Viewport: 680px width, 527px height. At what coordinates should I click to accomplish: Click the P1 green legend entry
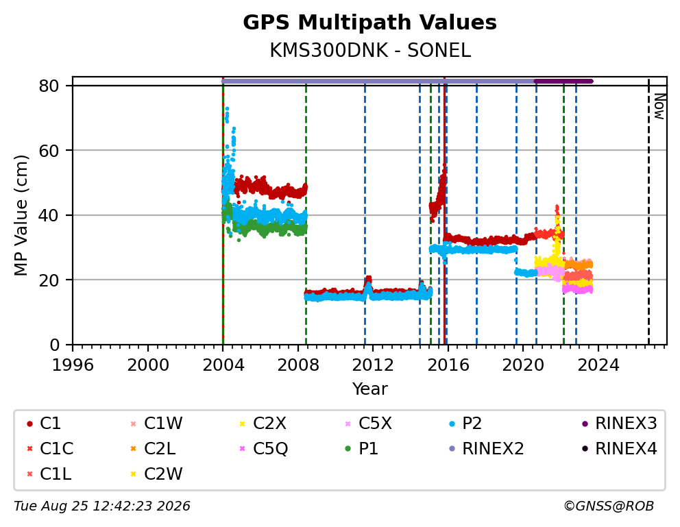click(361, 449)
